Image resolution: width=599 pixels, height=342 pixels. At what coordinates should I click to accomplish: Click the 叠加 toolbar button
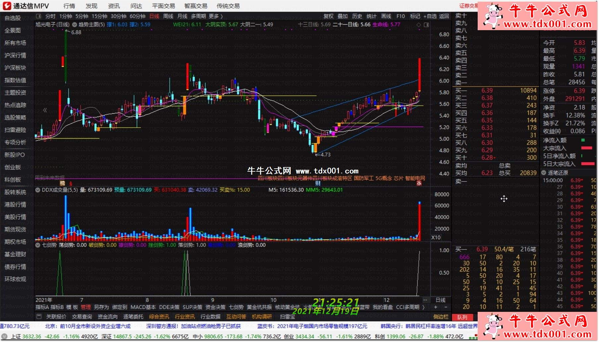click(343, 16)
